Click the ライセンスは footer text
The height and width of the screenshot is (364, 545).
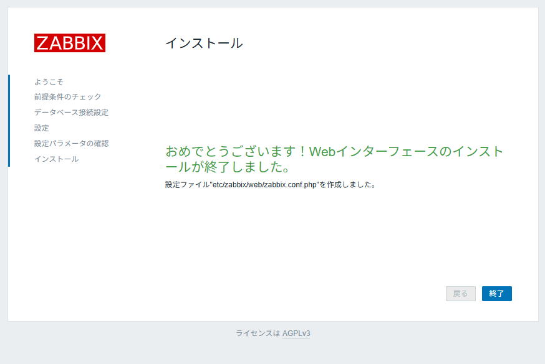(x=258, y=333)
